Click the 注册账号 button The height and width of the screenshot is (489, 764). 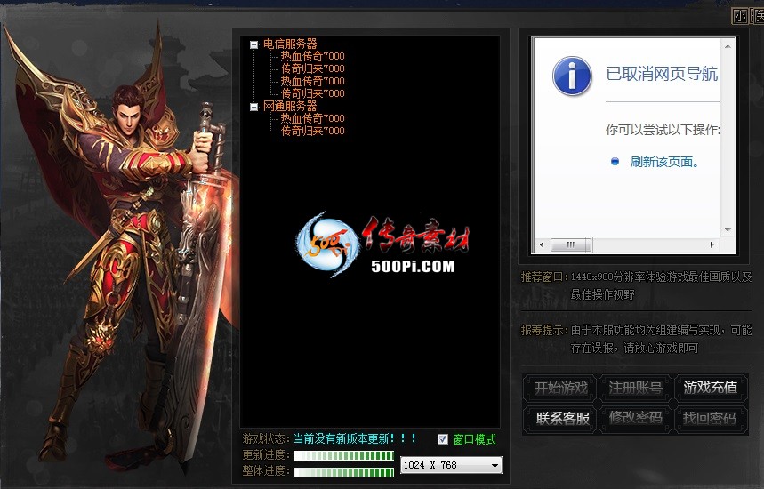coord(635,389)
